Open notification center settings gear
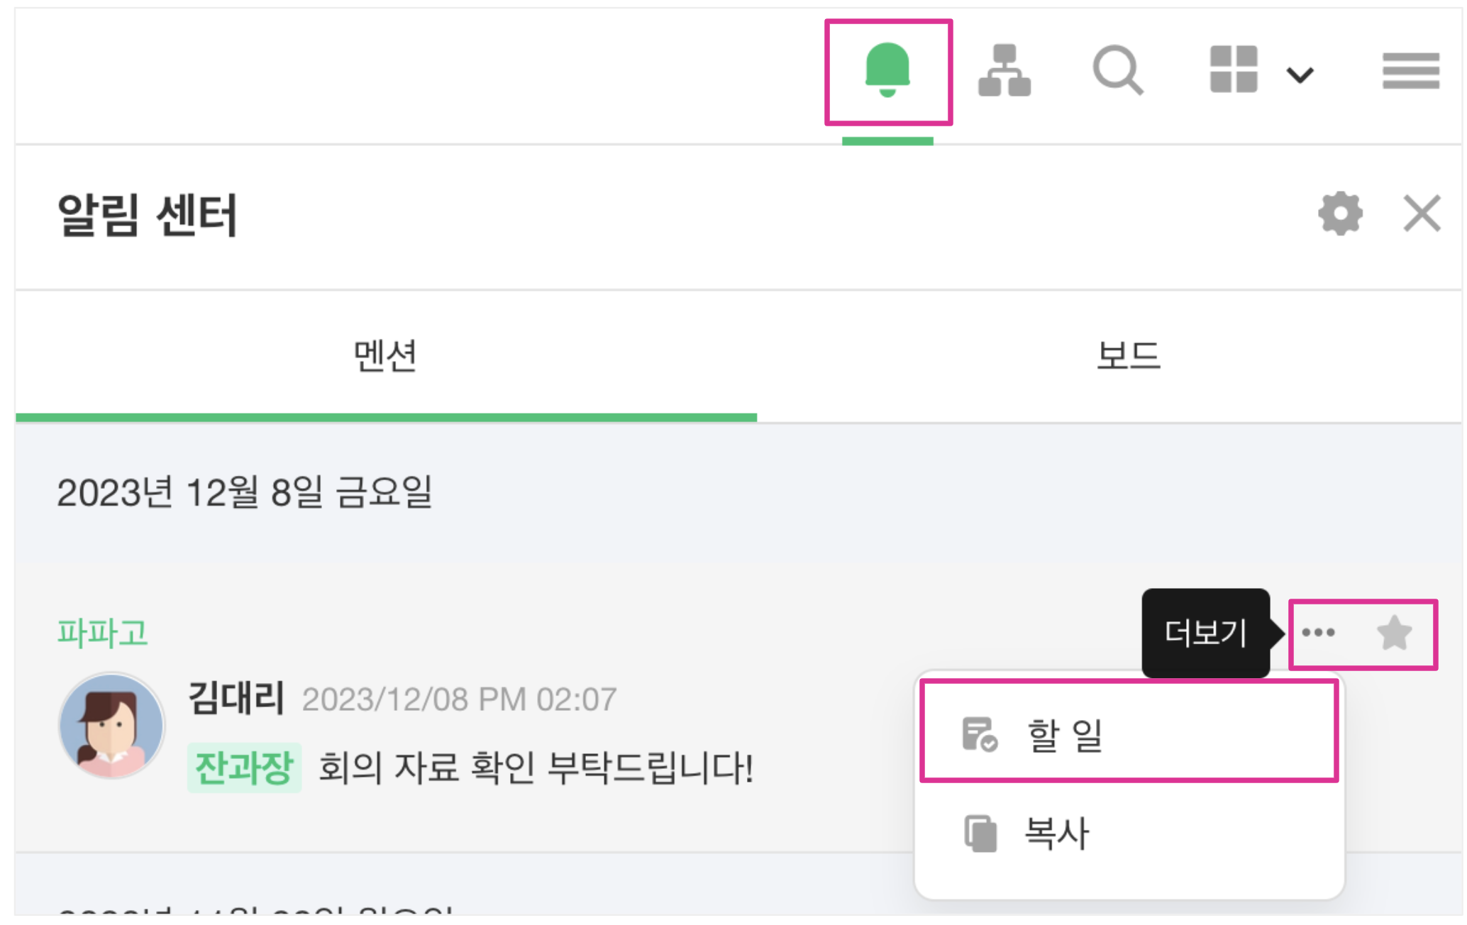 click(x=1340, y=213)
